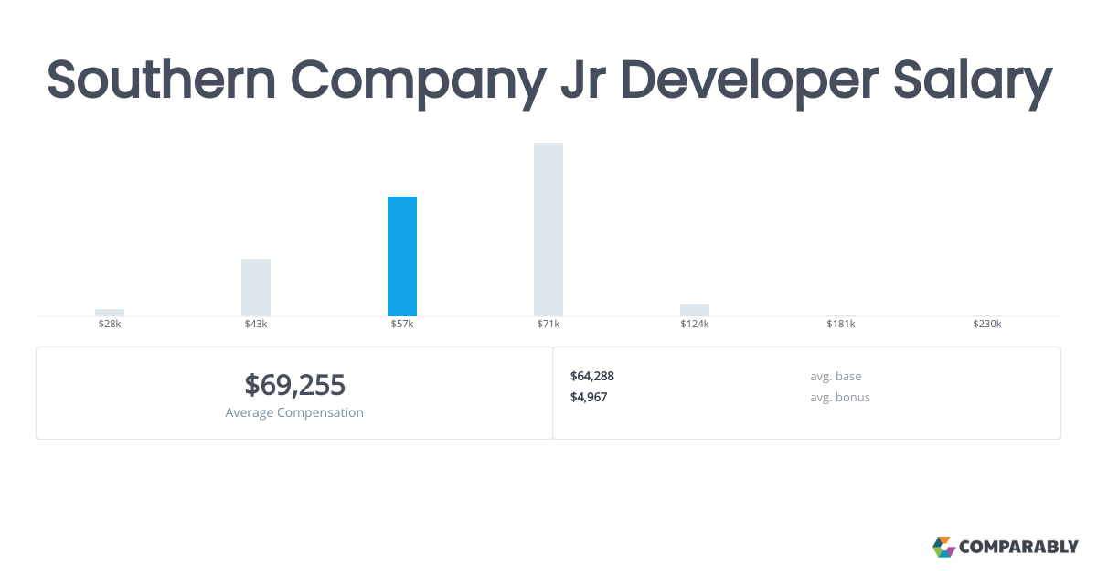Select the tallest $71k salary bar
Viewport: 1097px width, 576px height.
(x=548, y=229)
